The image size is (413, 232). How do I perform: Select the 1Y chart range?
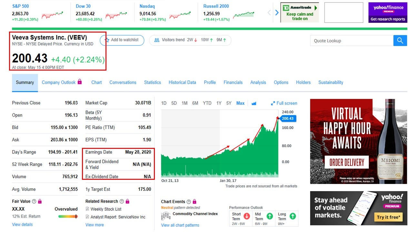point(219,103)
